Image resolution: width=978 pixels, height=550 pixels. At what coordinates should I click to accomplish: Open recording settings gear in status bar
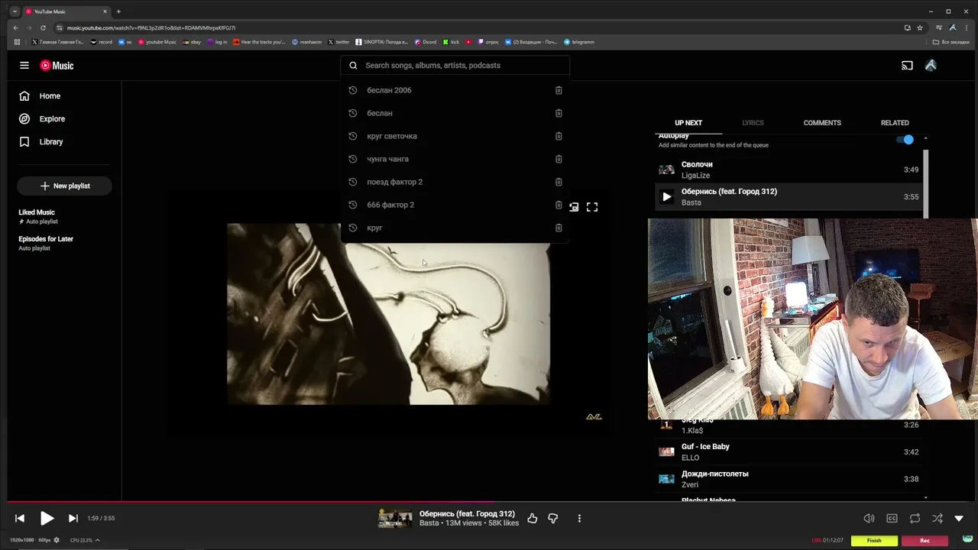tap(57, 540)
